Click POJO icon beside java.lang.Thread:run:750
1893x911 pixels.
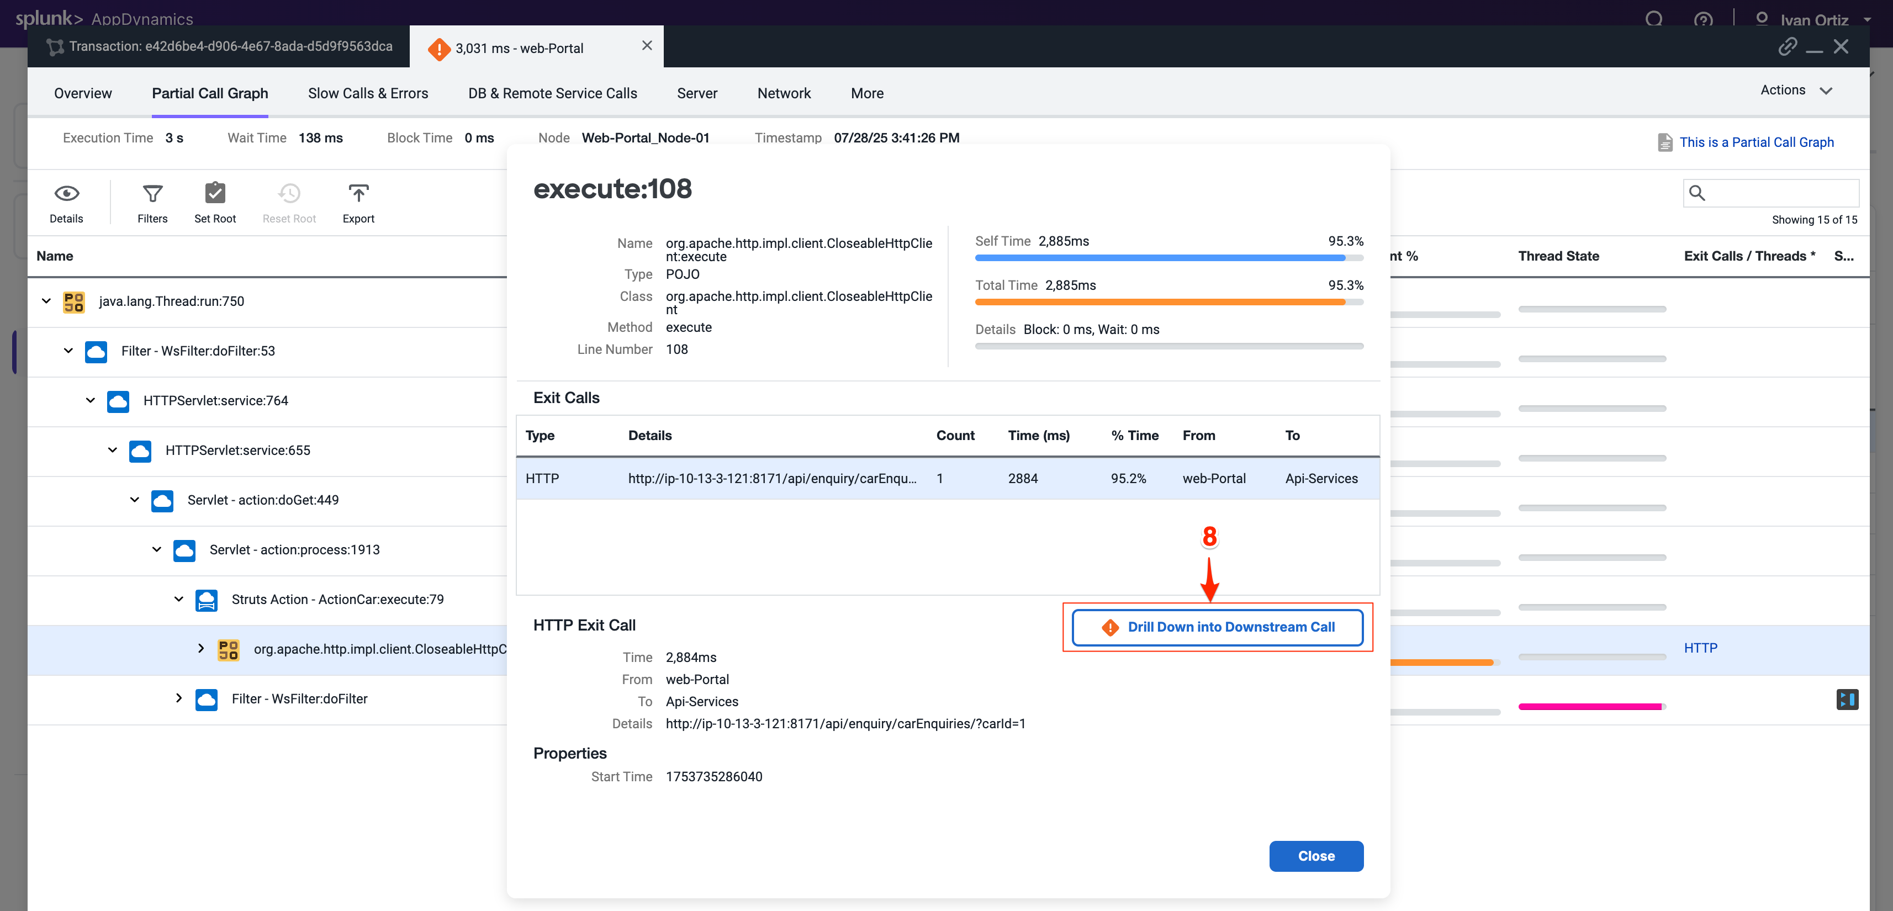pyautogui.click(x=73, y=301)
